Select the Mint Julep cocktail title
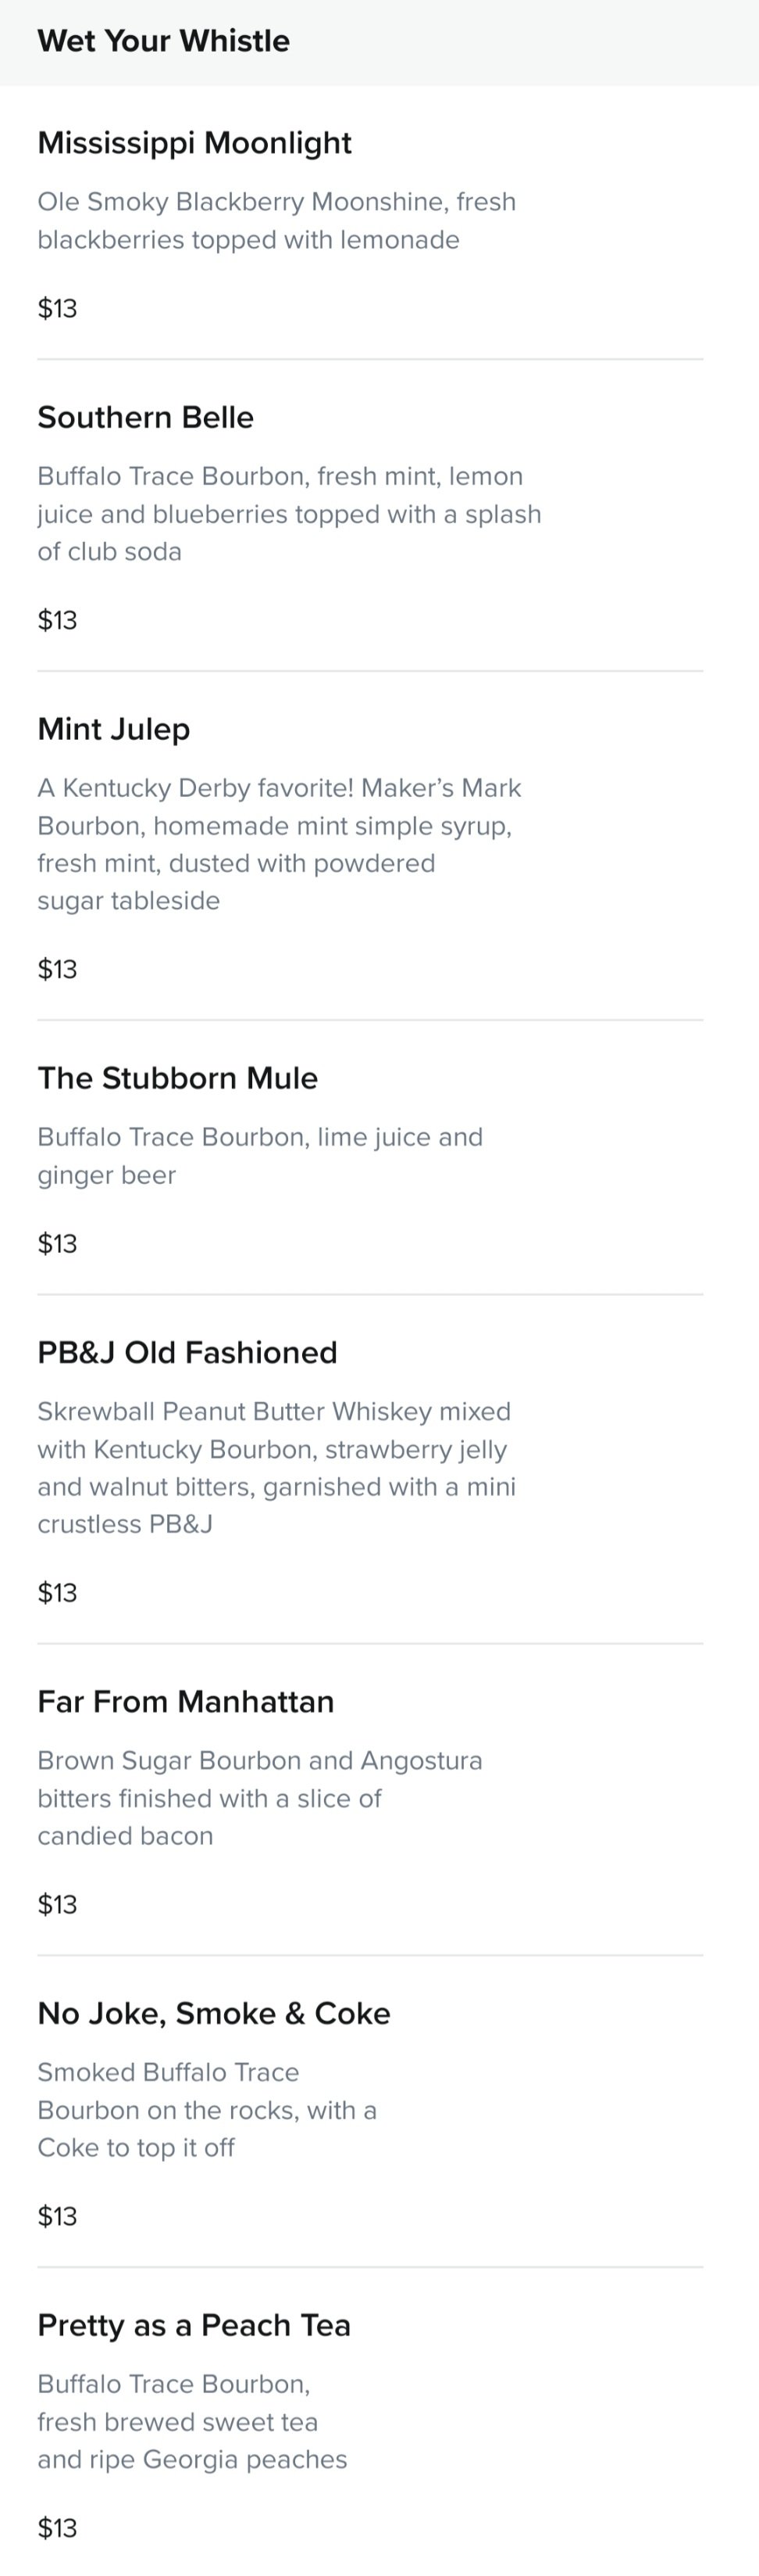The image size is (759, 2576). pyautogui.click(x=114, y=729)
